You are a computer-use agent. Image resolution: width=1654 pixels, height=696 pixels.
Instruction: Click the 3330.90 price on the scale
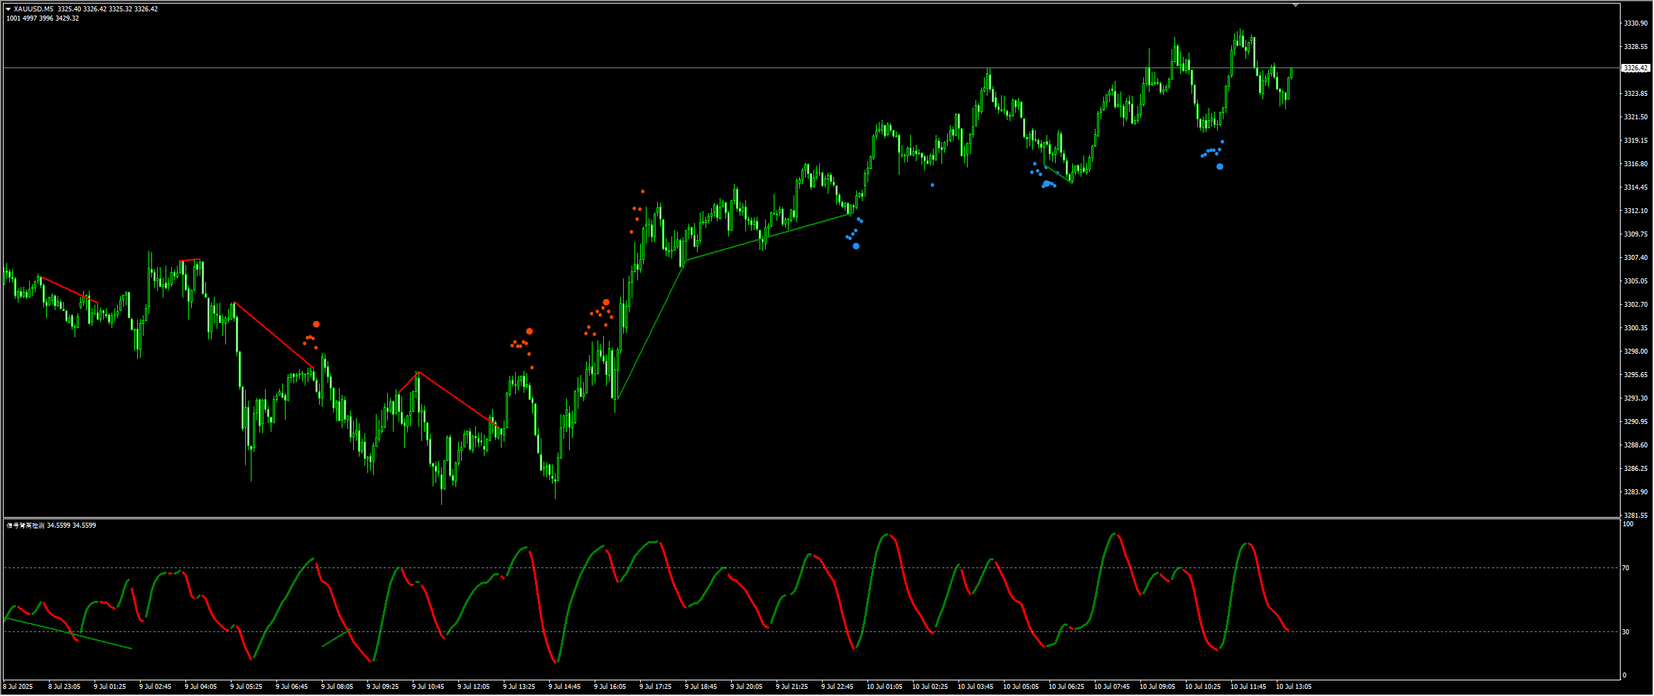point(1635,23)
